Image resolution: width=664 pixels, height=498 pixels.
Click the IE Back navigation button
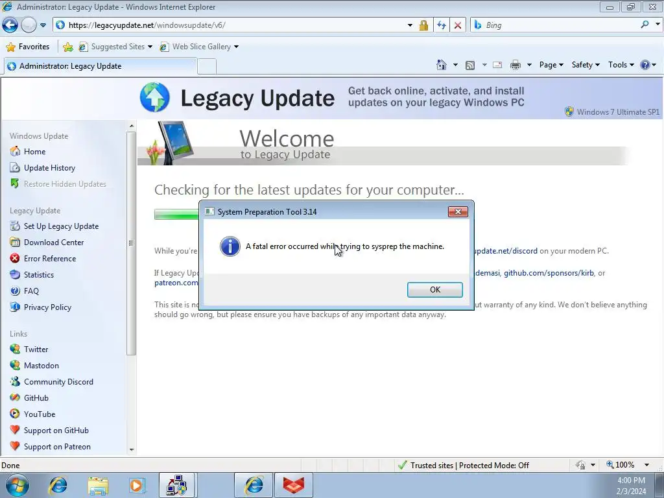point(10,25)
